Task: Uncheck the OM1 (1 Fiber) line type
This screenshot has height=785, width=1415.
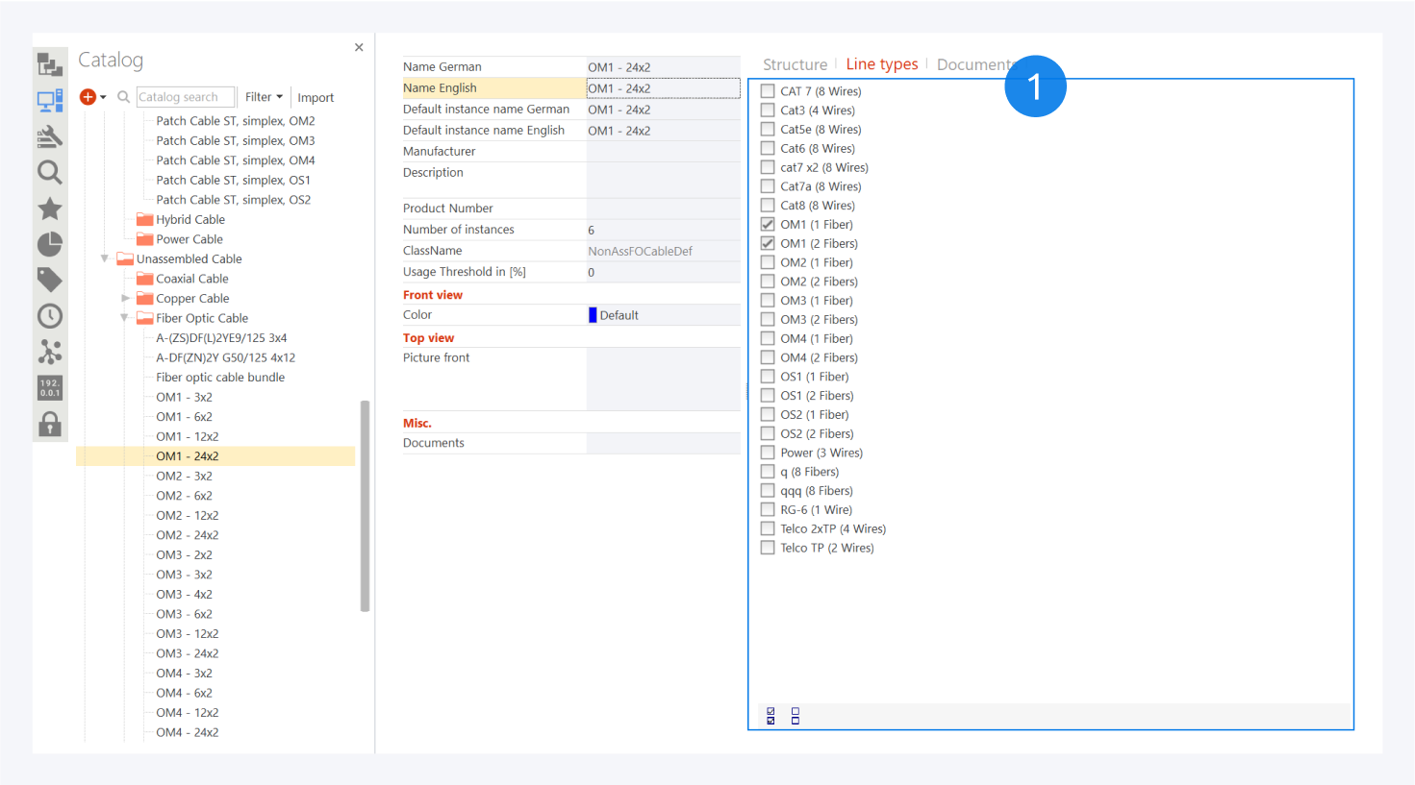Action: point(768,225)
